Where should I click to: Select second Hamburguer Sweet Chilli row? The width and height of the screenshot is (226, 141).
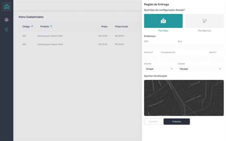pyautogui.click(x=80, y=44)
